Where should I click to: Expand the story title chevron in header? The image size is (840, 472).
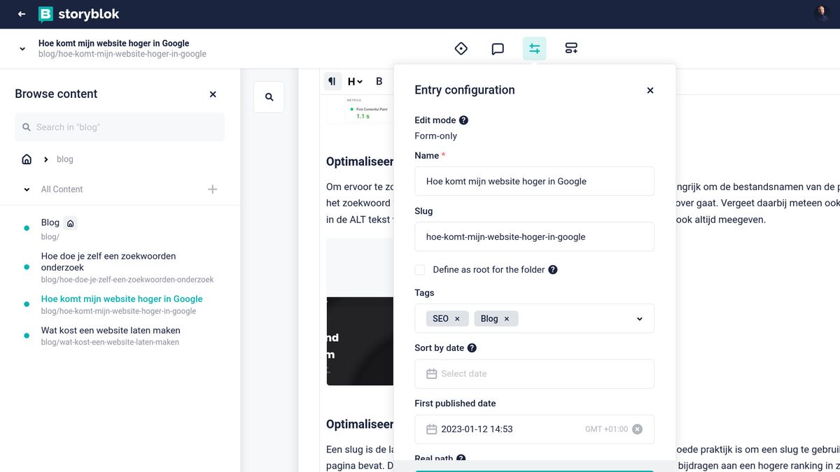22,49
